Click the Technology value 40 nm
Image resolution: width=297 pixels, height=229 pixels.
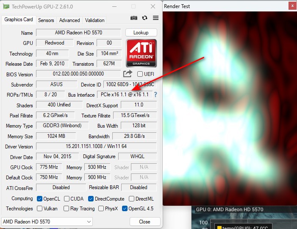52,53
